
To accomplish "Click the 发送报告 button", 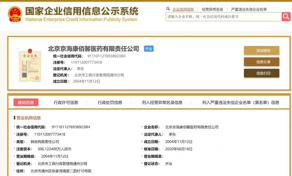I will point(261,50).
